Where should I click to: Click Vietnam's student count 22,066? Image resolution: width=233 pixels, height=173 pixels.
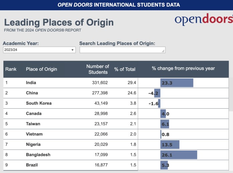(100, 134)
